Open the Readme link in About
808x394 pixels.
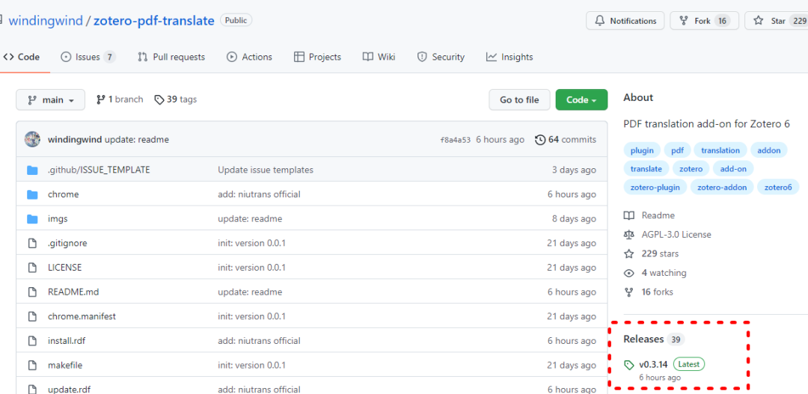point(649,215)
